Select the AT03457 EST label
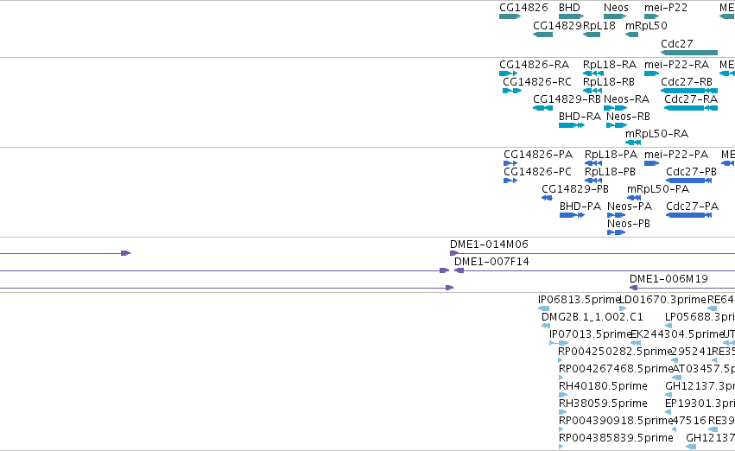Image resolution: width=735 pixels, height=451 pixels. click(x=704, y=369)
